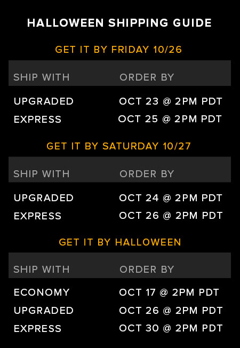Screen dimensions: 240x348
Task: Select the Get It By Halloween heading
Action: 120,242
